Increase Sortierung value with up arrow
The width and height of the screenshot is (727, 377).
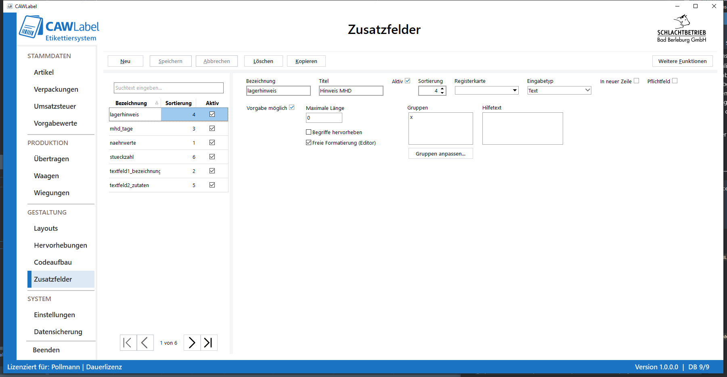tap(442, 88)
